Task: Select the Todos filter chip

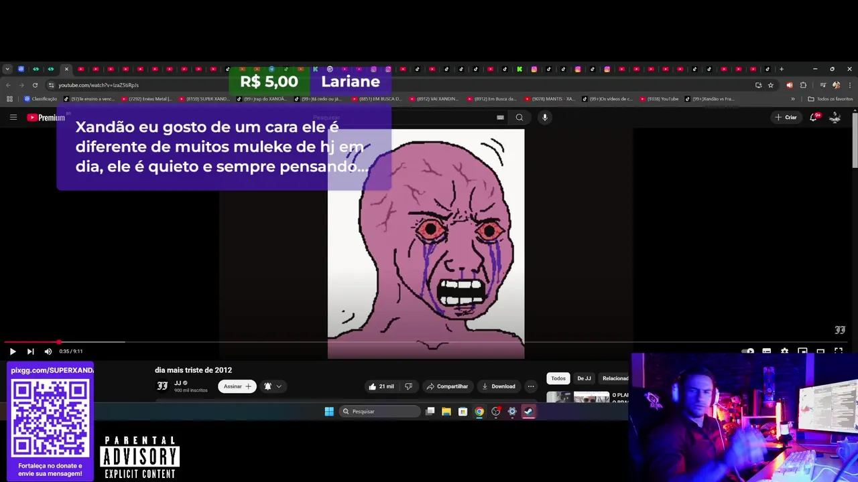Action: click(x=558, y=378)
